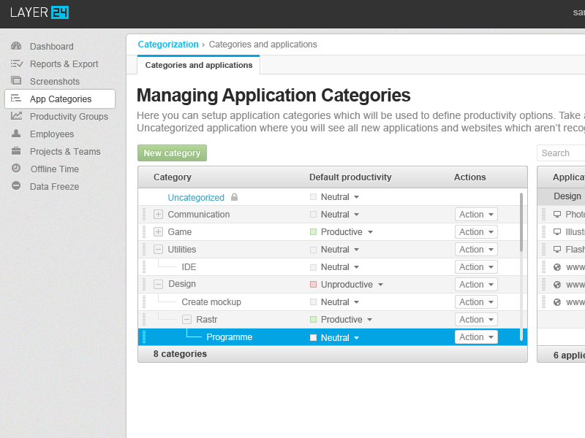Image resolution: width=585 pixels, height=438 pixels.
Task: Click the Offline Time clock icon
Action: coord(16,169)
